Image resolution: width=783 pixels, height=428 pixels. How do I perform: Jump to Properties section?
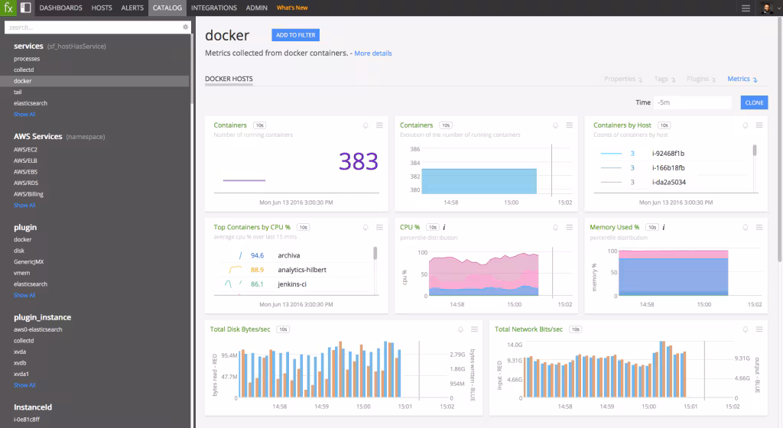click(x=622, y=79)
